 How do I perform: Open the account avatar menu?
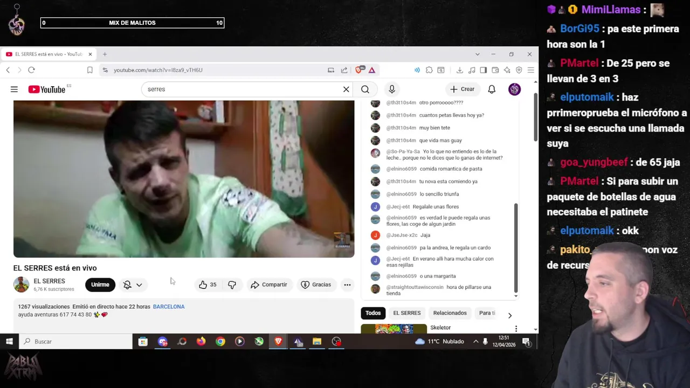[x=514, y=89]
